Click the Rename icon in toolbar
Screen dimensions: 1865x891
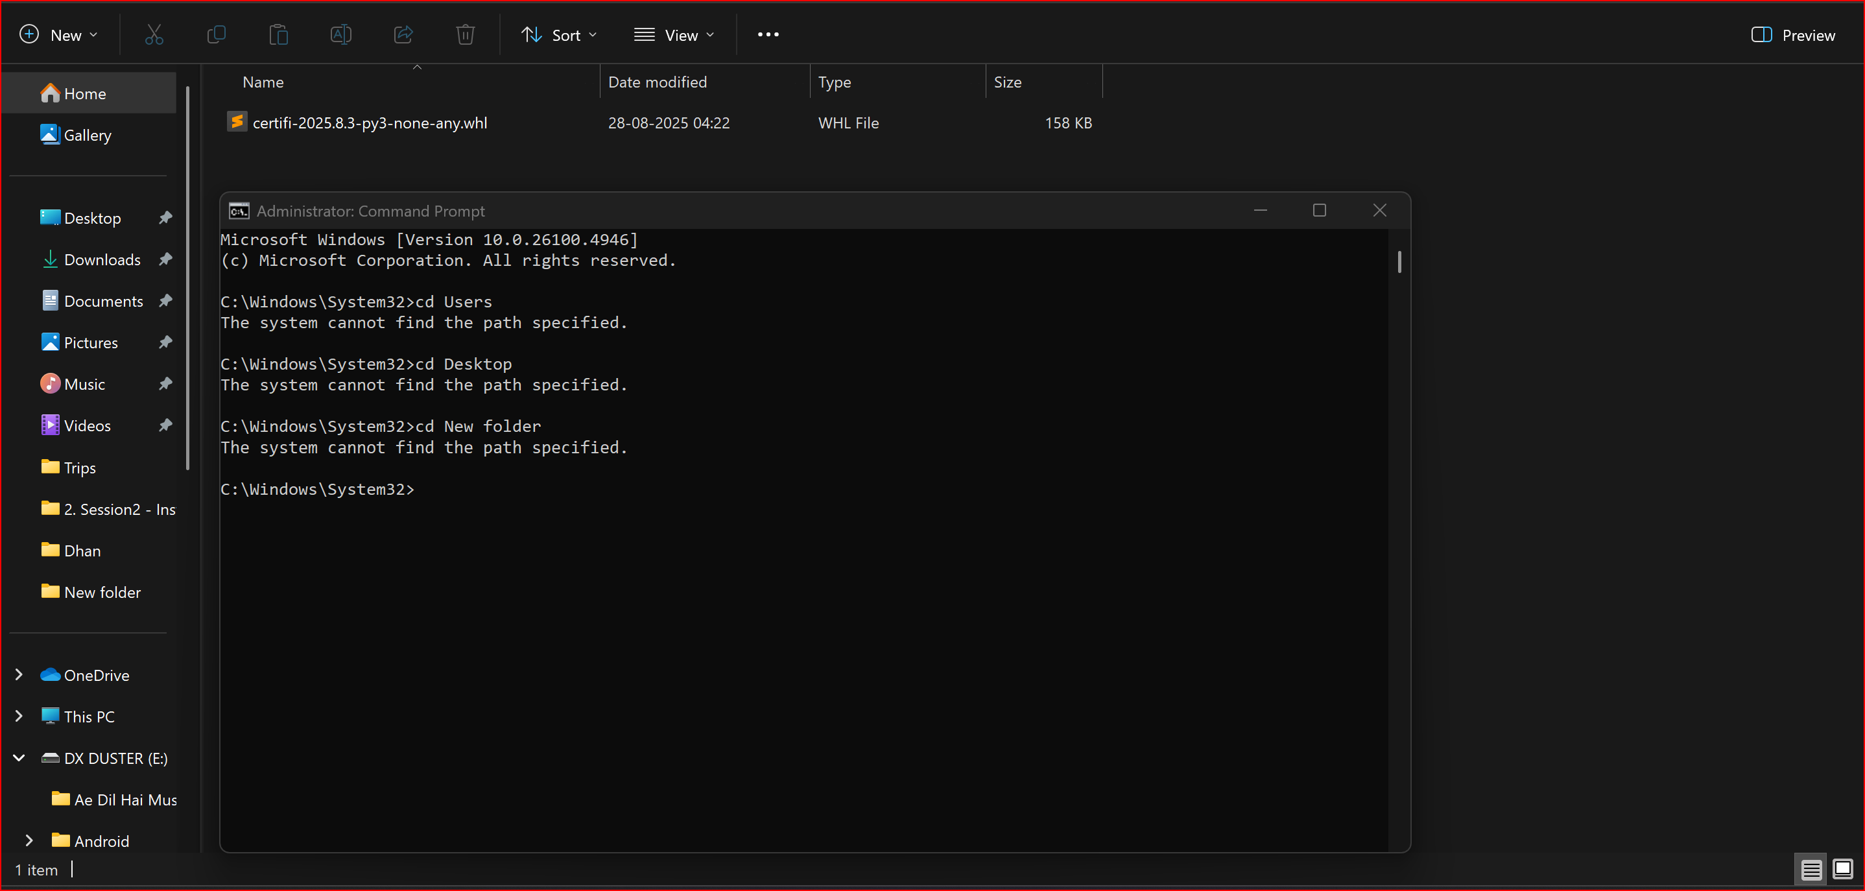[x=341, y=35]
